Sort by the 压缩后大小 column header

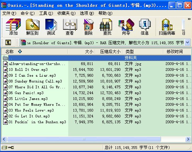(x=109, y=52)
